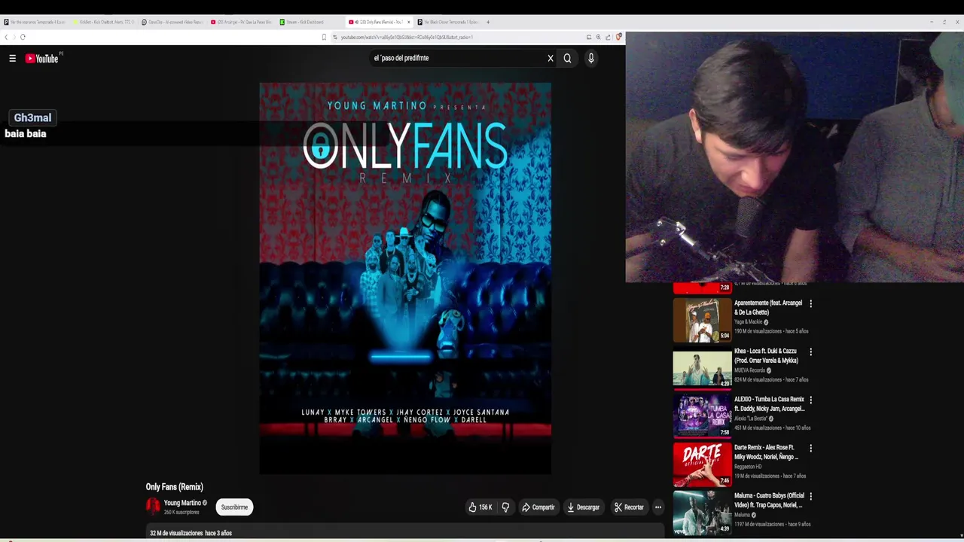Open the Aparentemente video thumbnail
This screenshot has width=964, height=542.
[x=702, y=319]
